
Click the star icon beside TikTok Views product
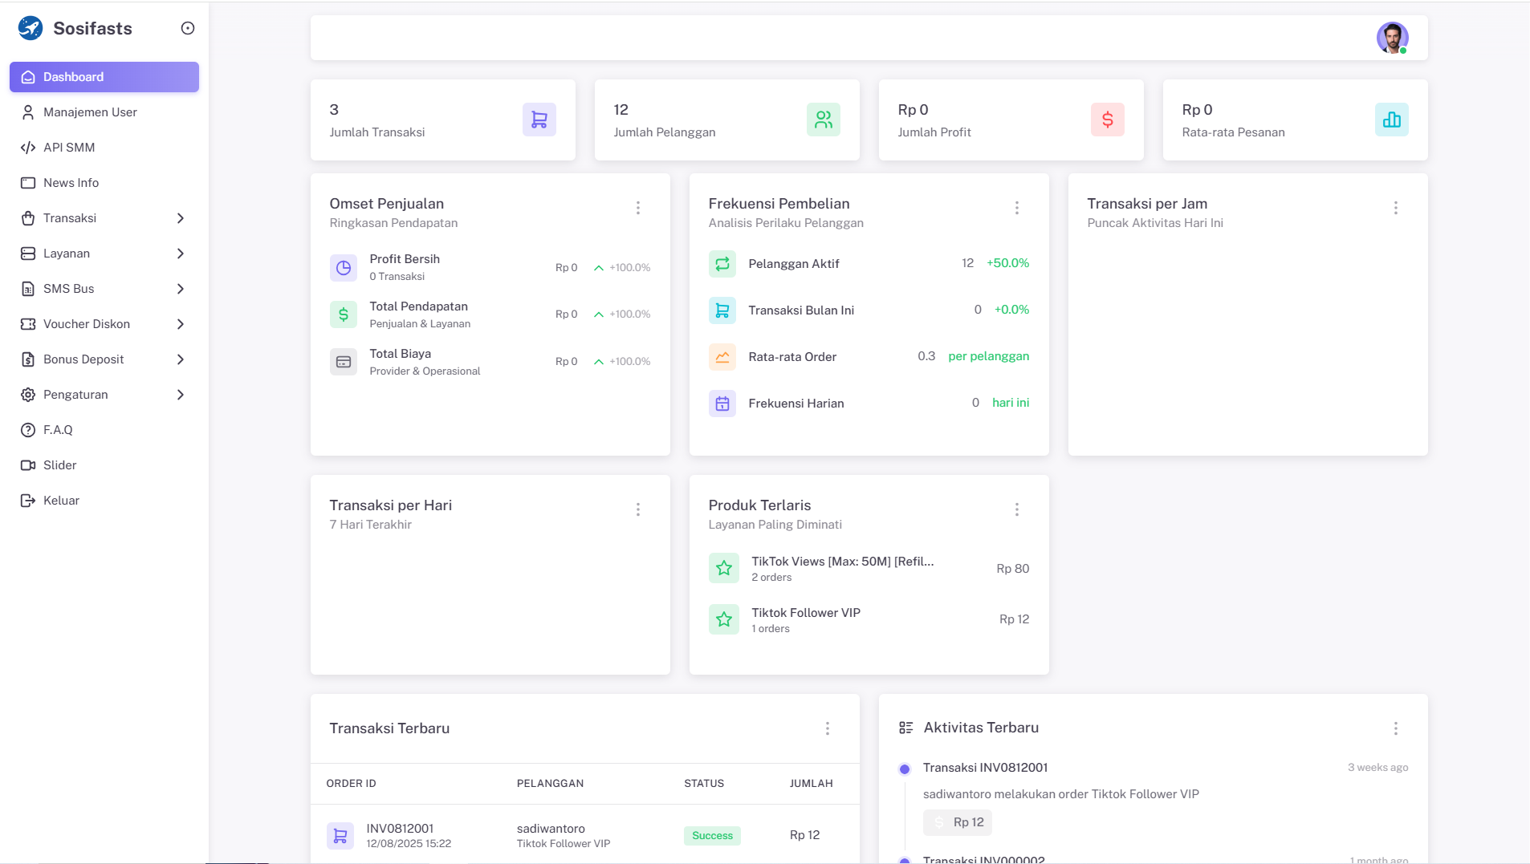point(724,568)
